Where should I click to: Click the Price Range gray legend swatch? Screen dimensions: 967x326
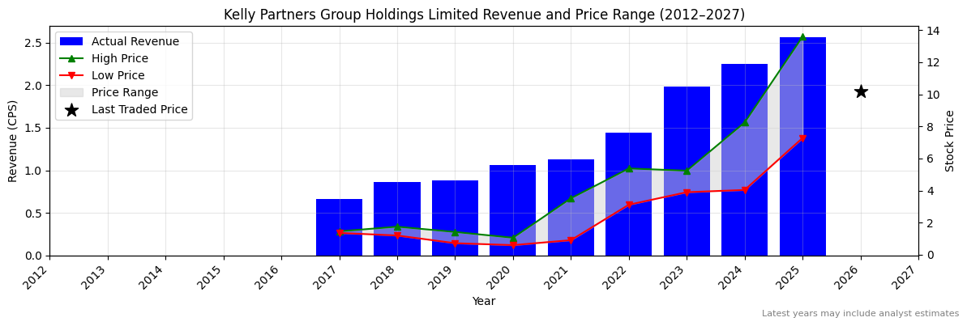point(71,92)
